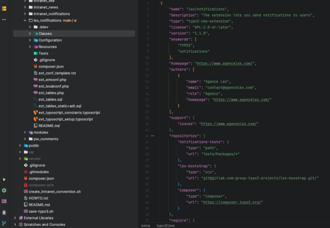This screenshot has height=228, width=330.
Task: Click the composer icon of lex_notifications composer.json
Action: [x=36, y=67]
